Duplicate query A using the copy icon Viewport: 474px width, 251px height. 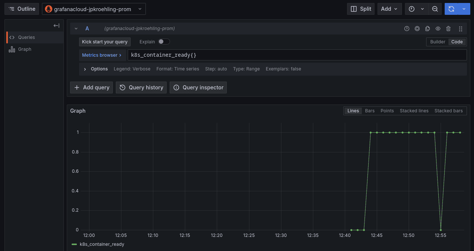427,29
